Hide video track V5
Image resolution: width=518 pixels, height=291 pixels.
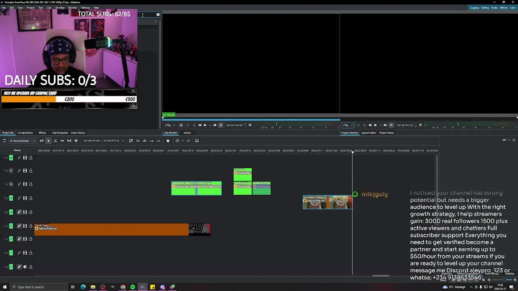coord(25,198)
